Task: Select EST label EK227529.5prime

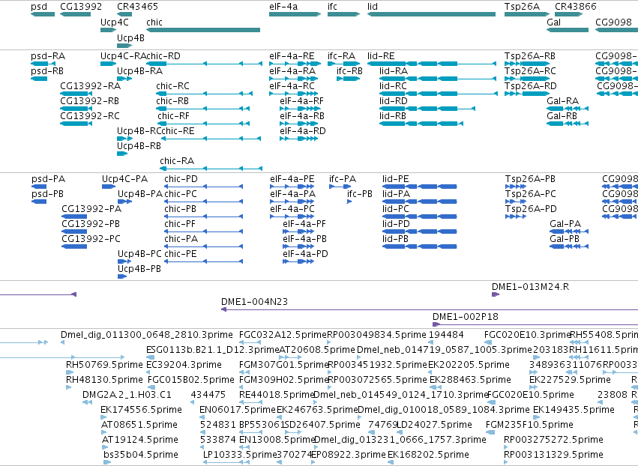Action: [570, 380]
